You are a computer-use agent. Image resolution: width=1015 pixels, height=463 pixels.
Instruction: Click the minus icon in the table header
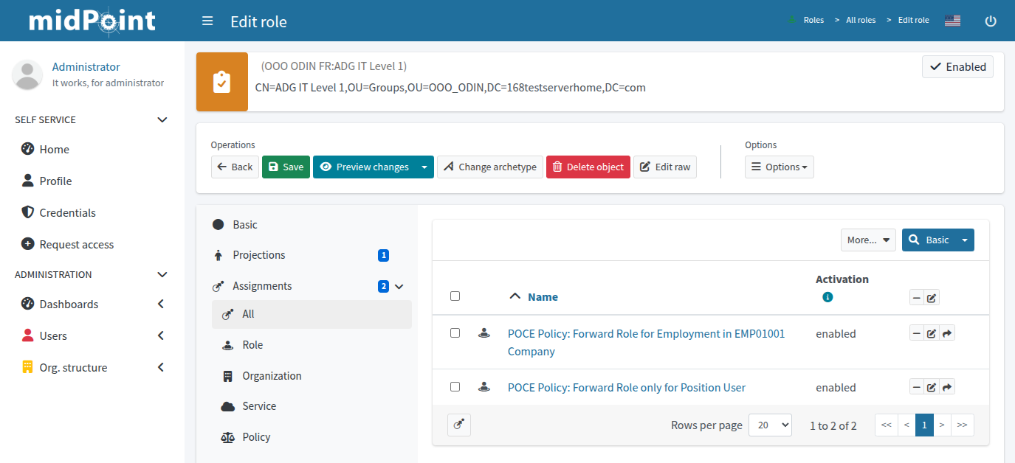(917, 298)
